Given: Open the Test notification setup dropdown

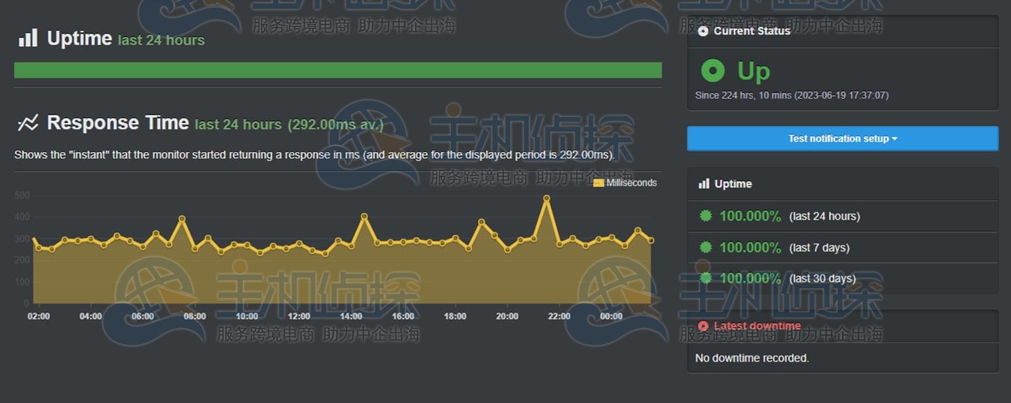Looking at the screenshot, I should 842,139.
